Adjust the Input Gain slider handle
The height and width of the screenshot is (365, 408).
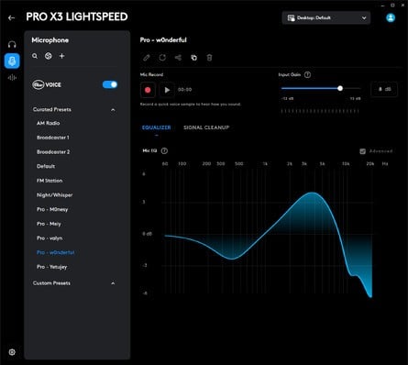(340, 88)
